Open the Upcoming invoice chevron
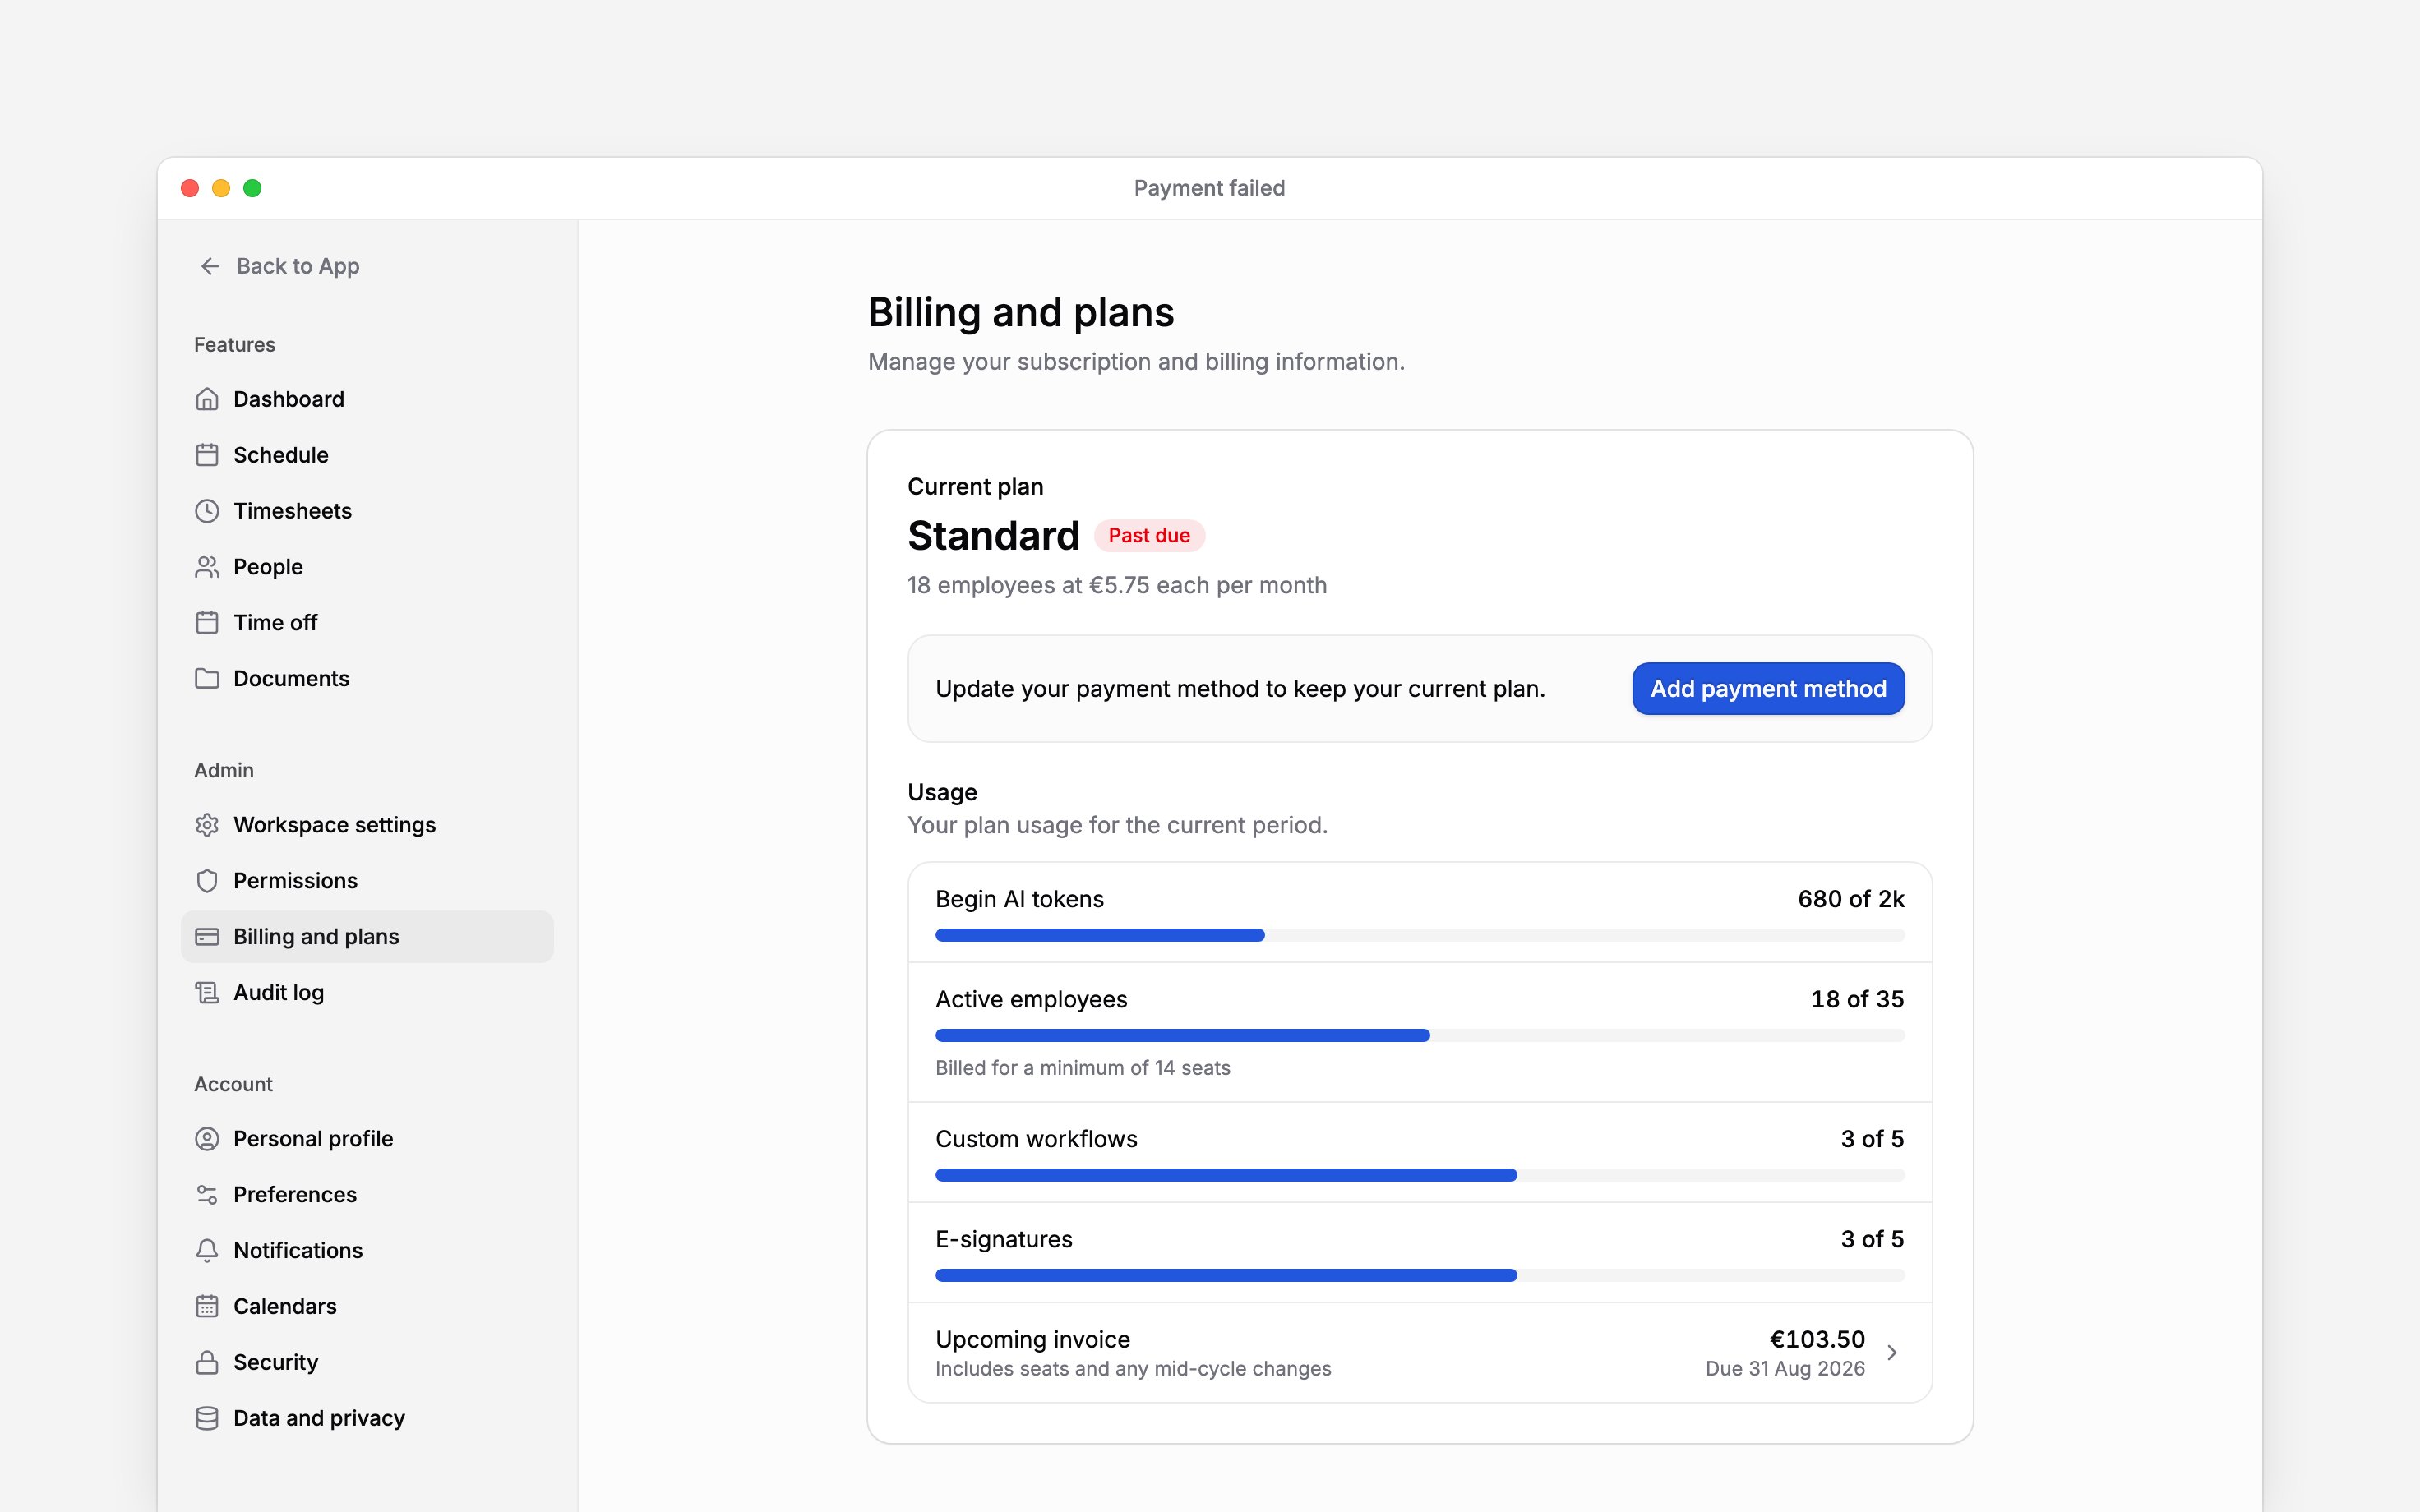Screen dimensions: 2420x1512 (x=1892, y=1353)
